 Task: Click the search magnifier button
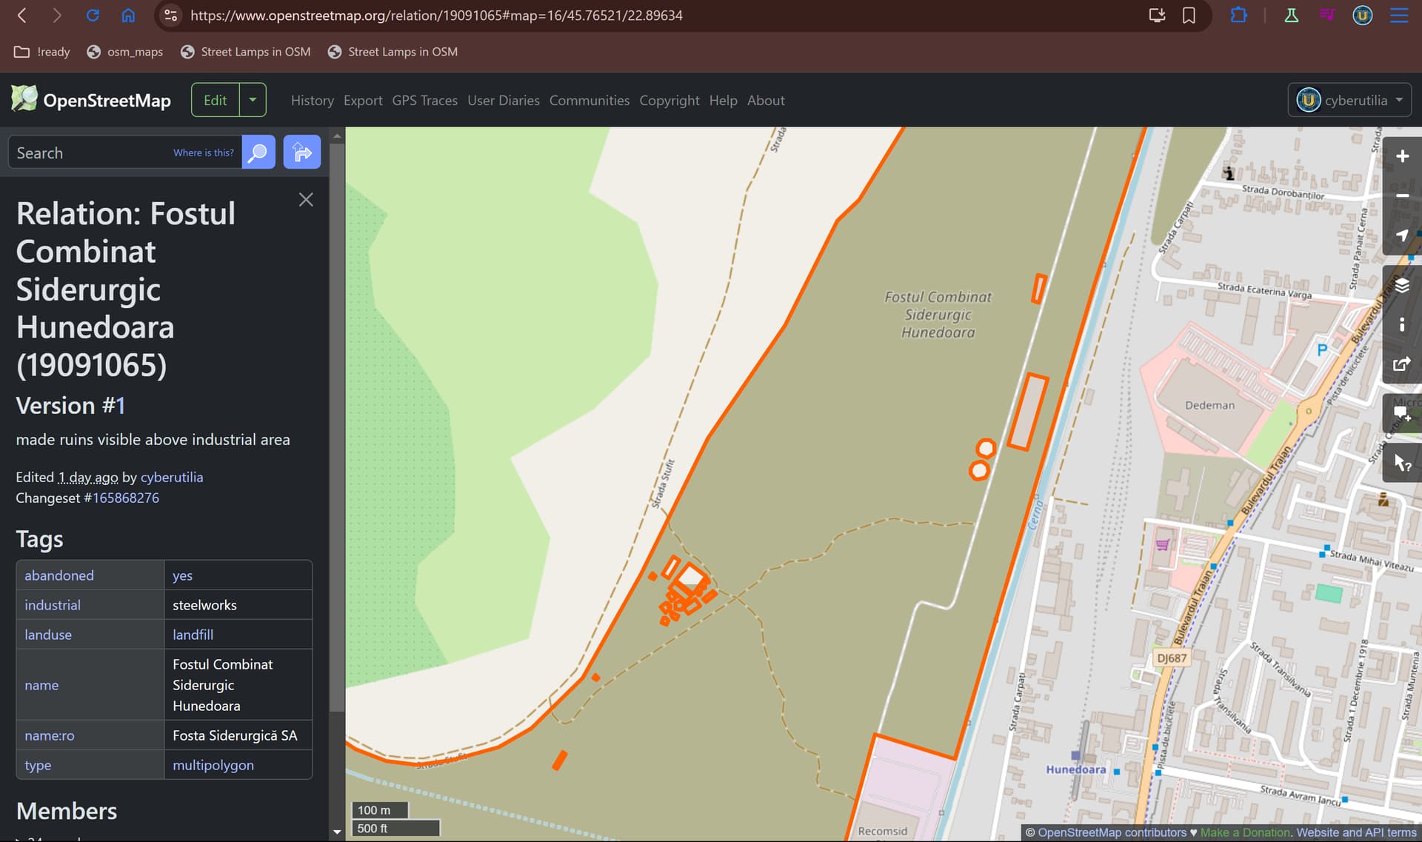coord(258,153)
